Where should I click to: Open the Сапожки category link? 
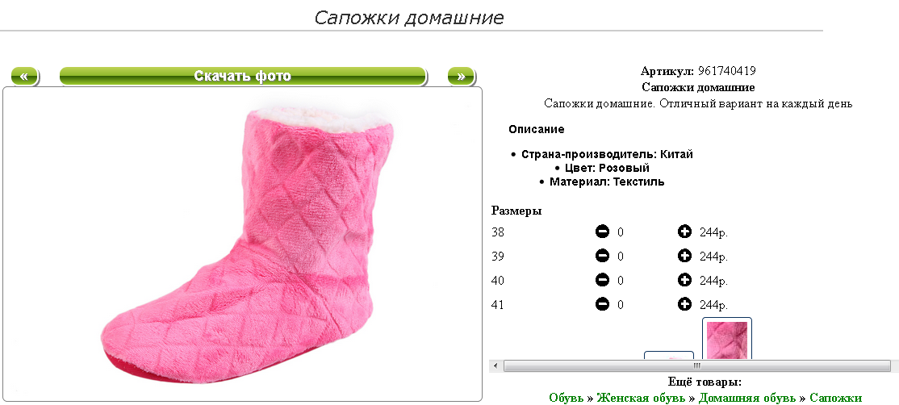point(835,398)
